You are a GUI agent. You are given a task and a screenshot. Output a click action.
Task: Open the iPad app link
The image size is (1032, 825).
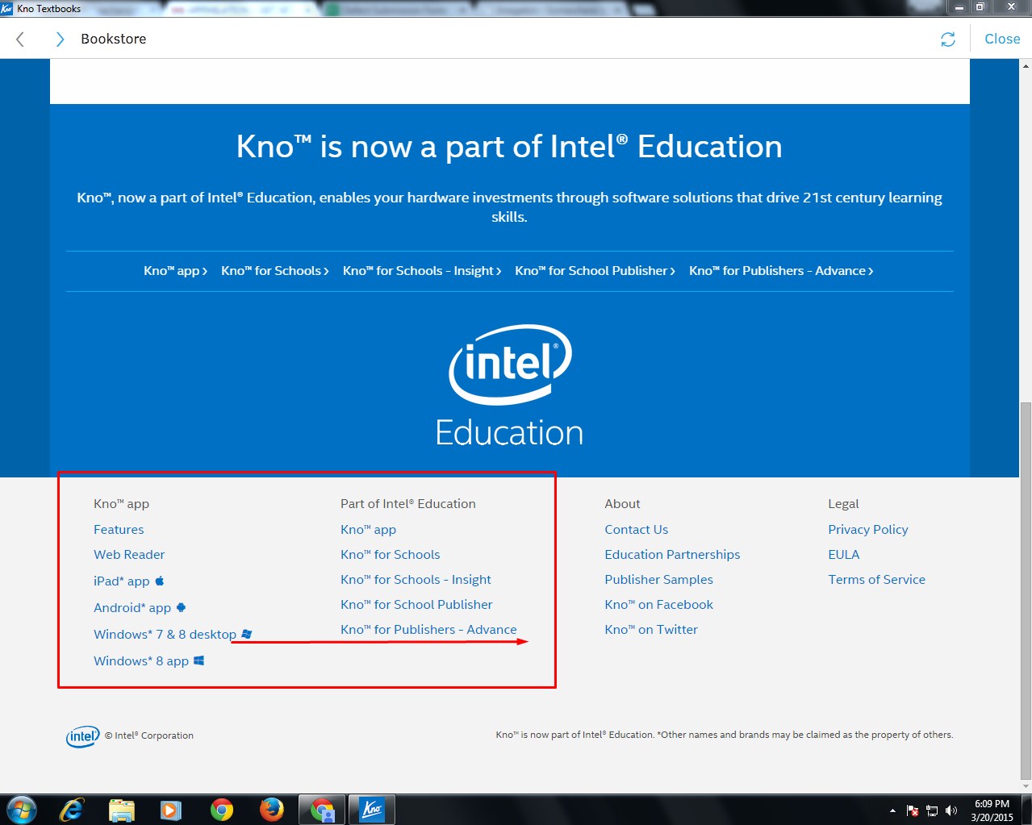point(122,581)
